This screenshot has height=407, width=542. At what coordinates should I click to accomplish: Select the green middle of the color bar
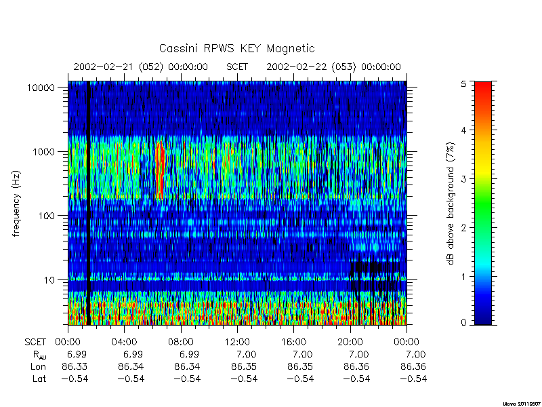coord(483,204)
